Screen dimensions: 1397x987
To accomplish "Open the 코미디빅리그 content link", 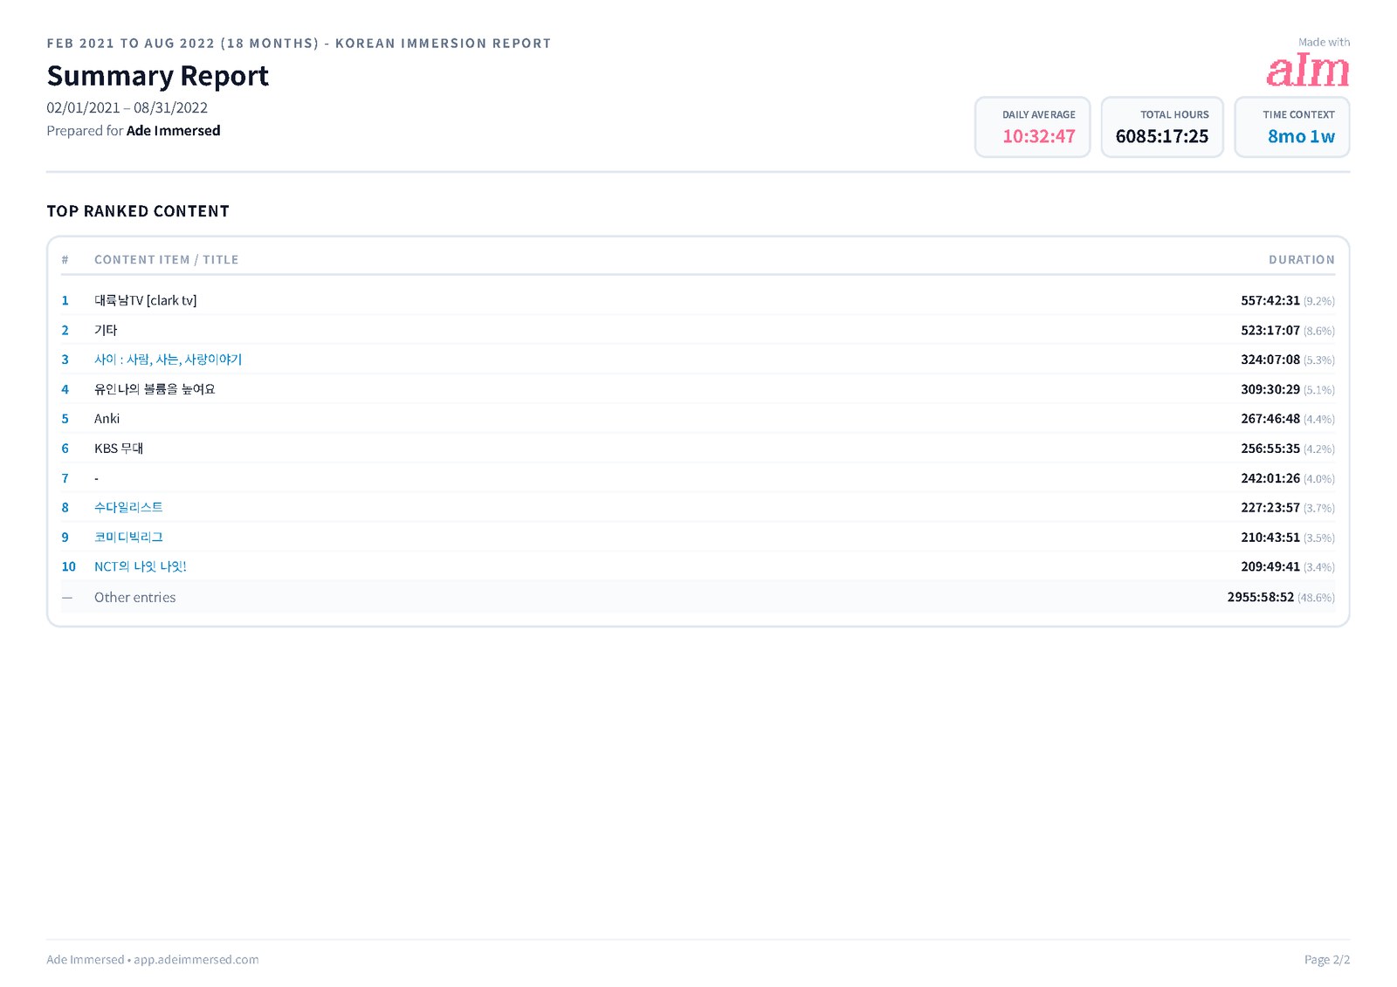I will click(128, 537).
